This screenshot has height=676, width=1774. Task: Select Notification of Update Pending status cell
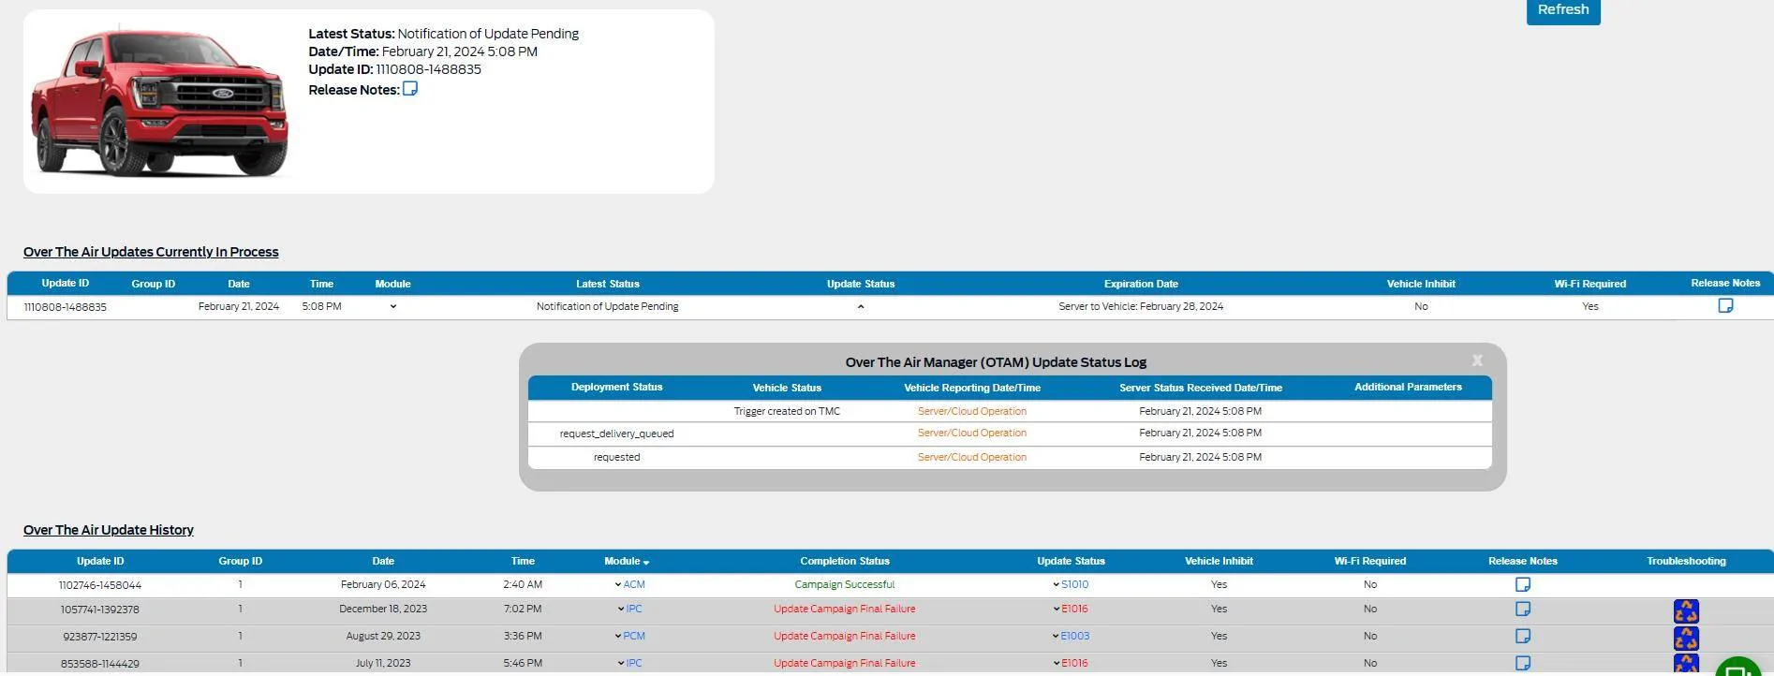click(x=607, y=306)
